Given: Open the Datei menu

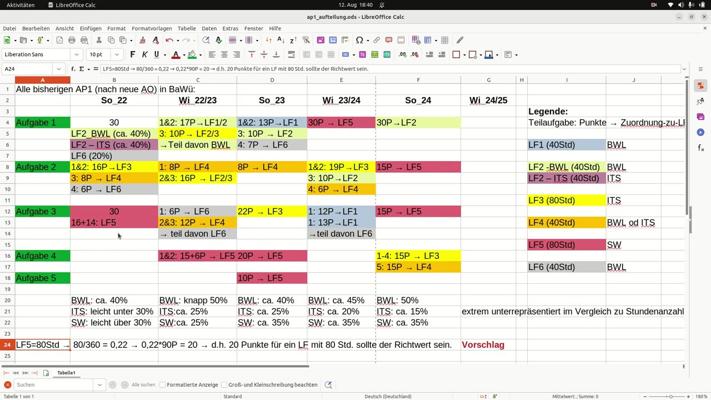Looking at the screenshot, I should click(9, 28).
